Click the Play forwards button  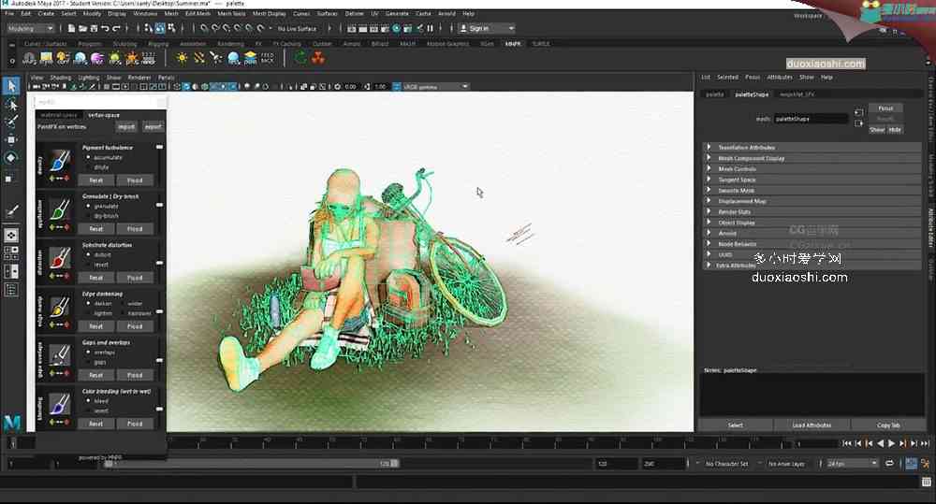[x=891, y=443]
